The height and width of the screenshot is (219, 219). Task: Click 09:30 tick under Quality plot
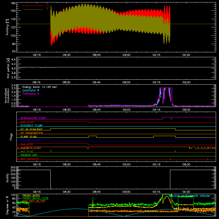tap(186, 192)
